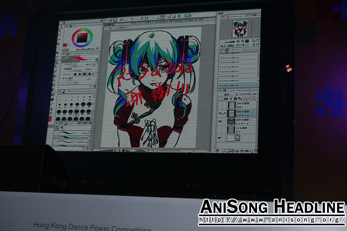Zoom out using Navigator minus magnifier
The image size is (347, 231).
click(238, 41)
